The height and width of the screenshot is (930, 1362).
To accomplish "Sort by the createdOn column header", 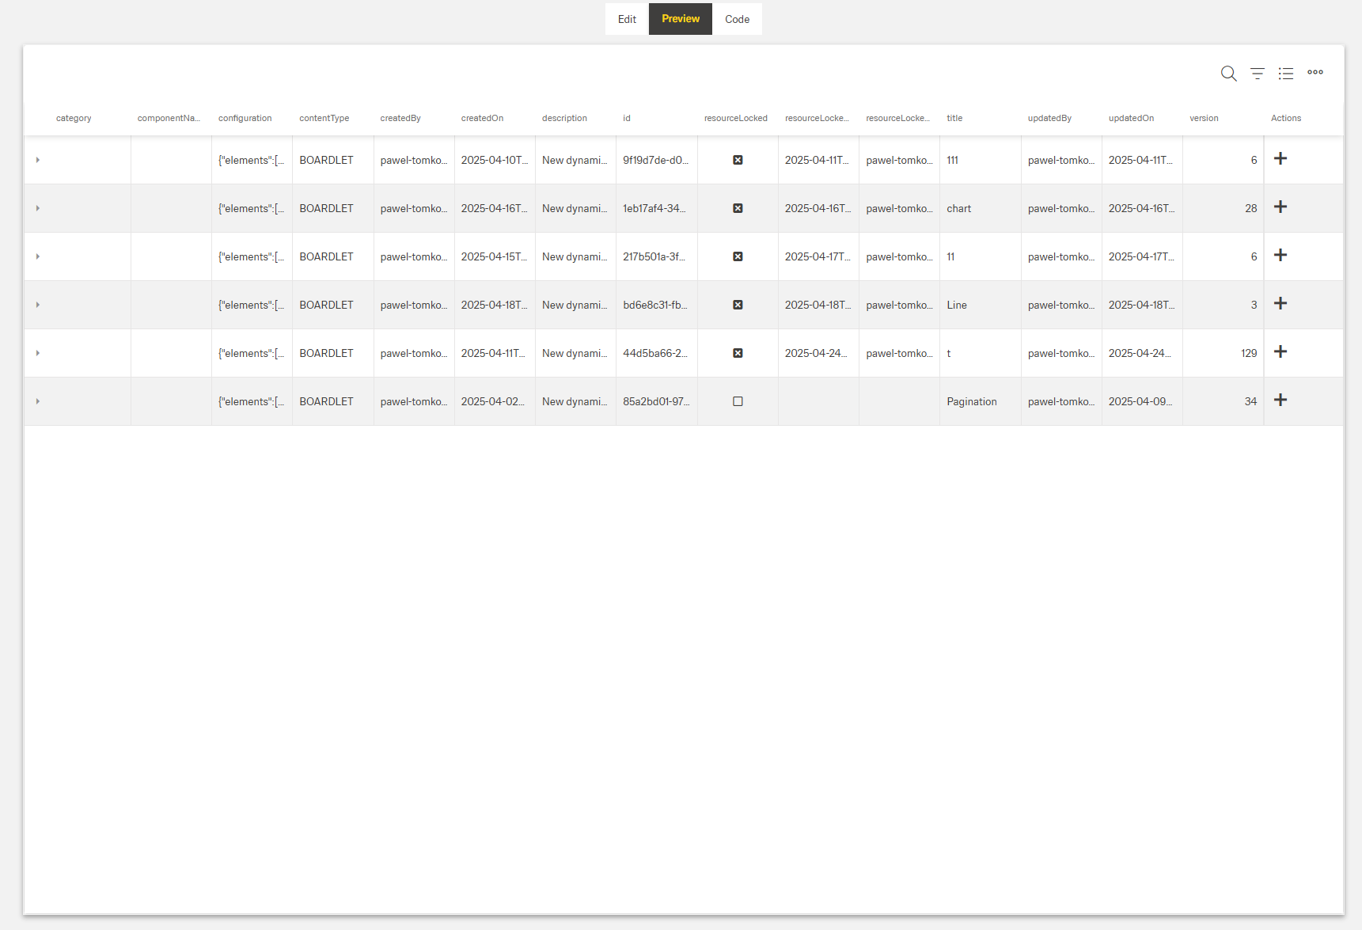I will (482, 117).
